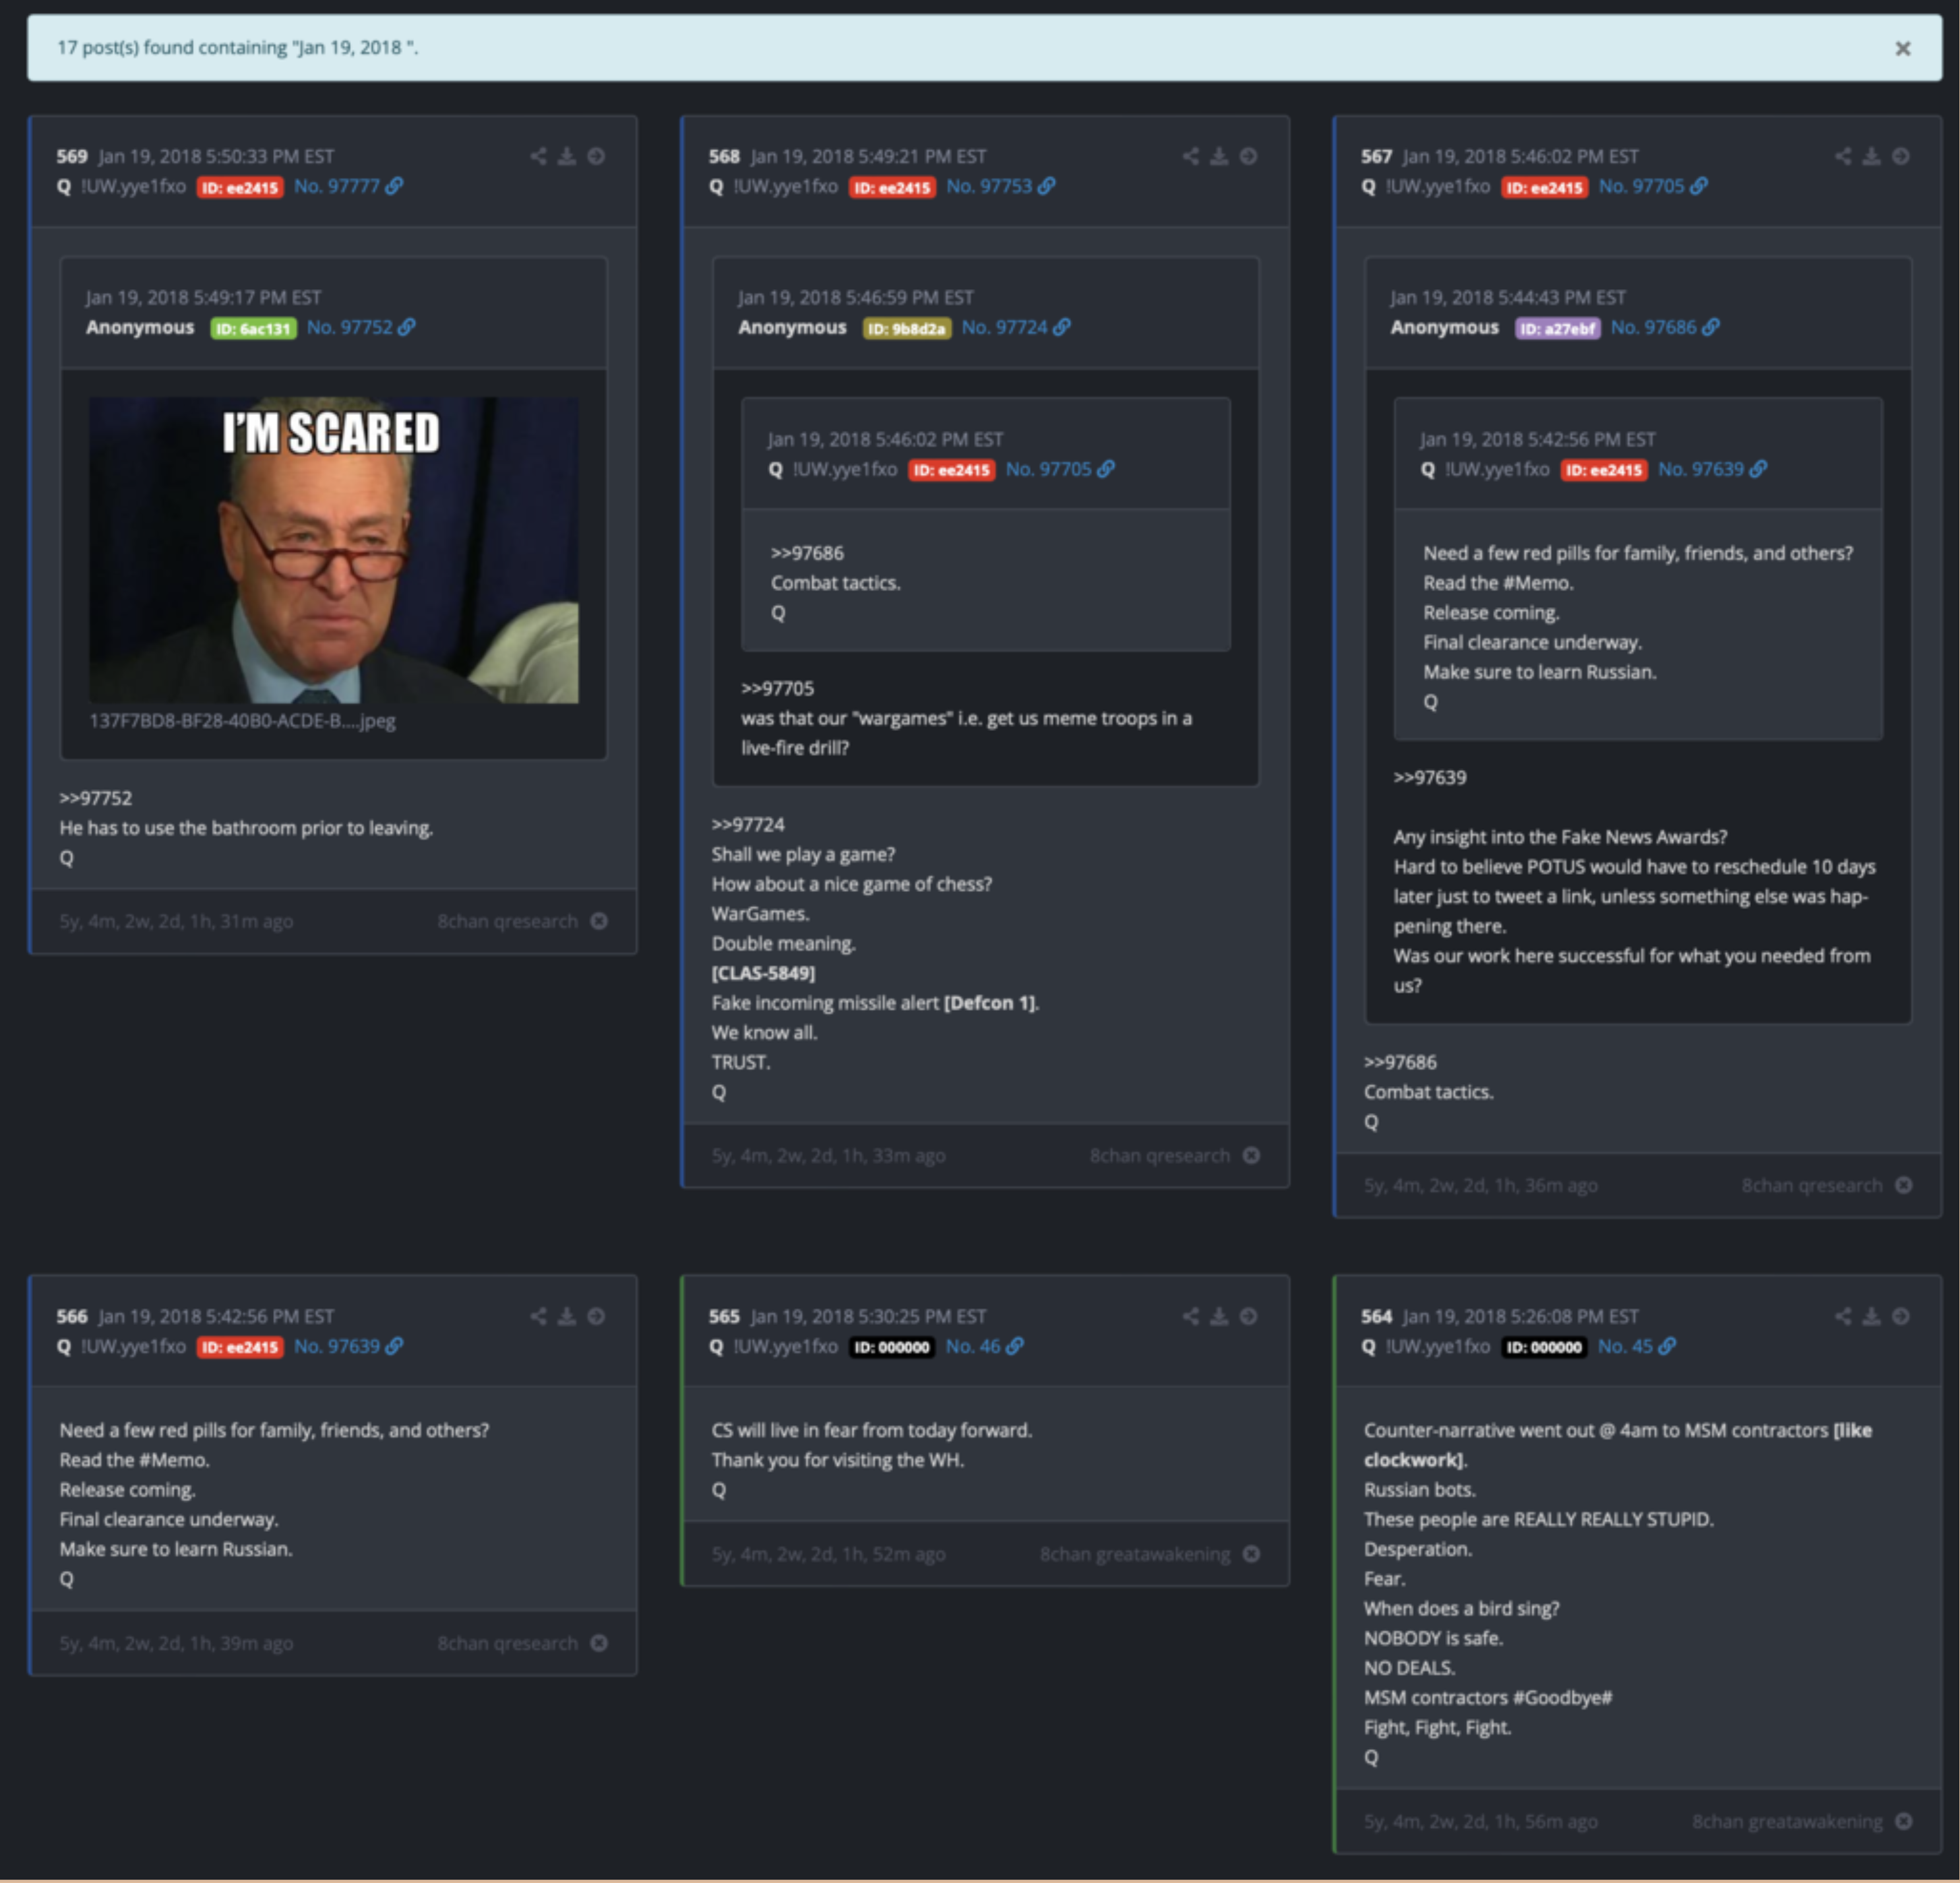1960x1883 pixels.
Task: Click 8chan qresearch source icon on post 569
Action: 599,920
